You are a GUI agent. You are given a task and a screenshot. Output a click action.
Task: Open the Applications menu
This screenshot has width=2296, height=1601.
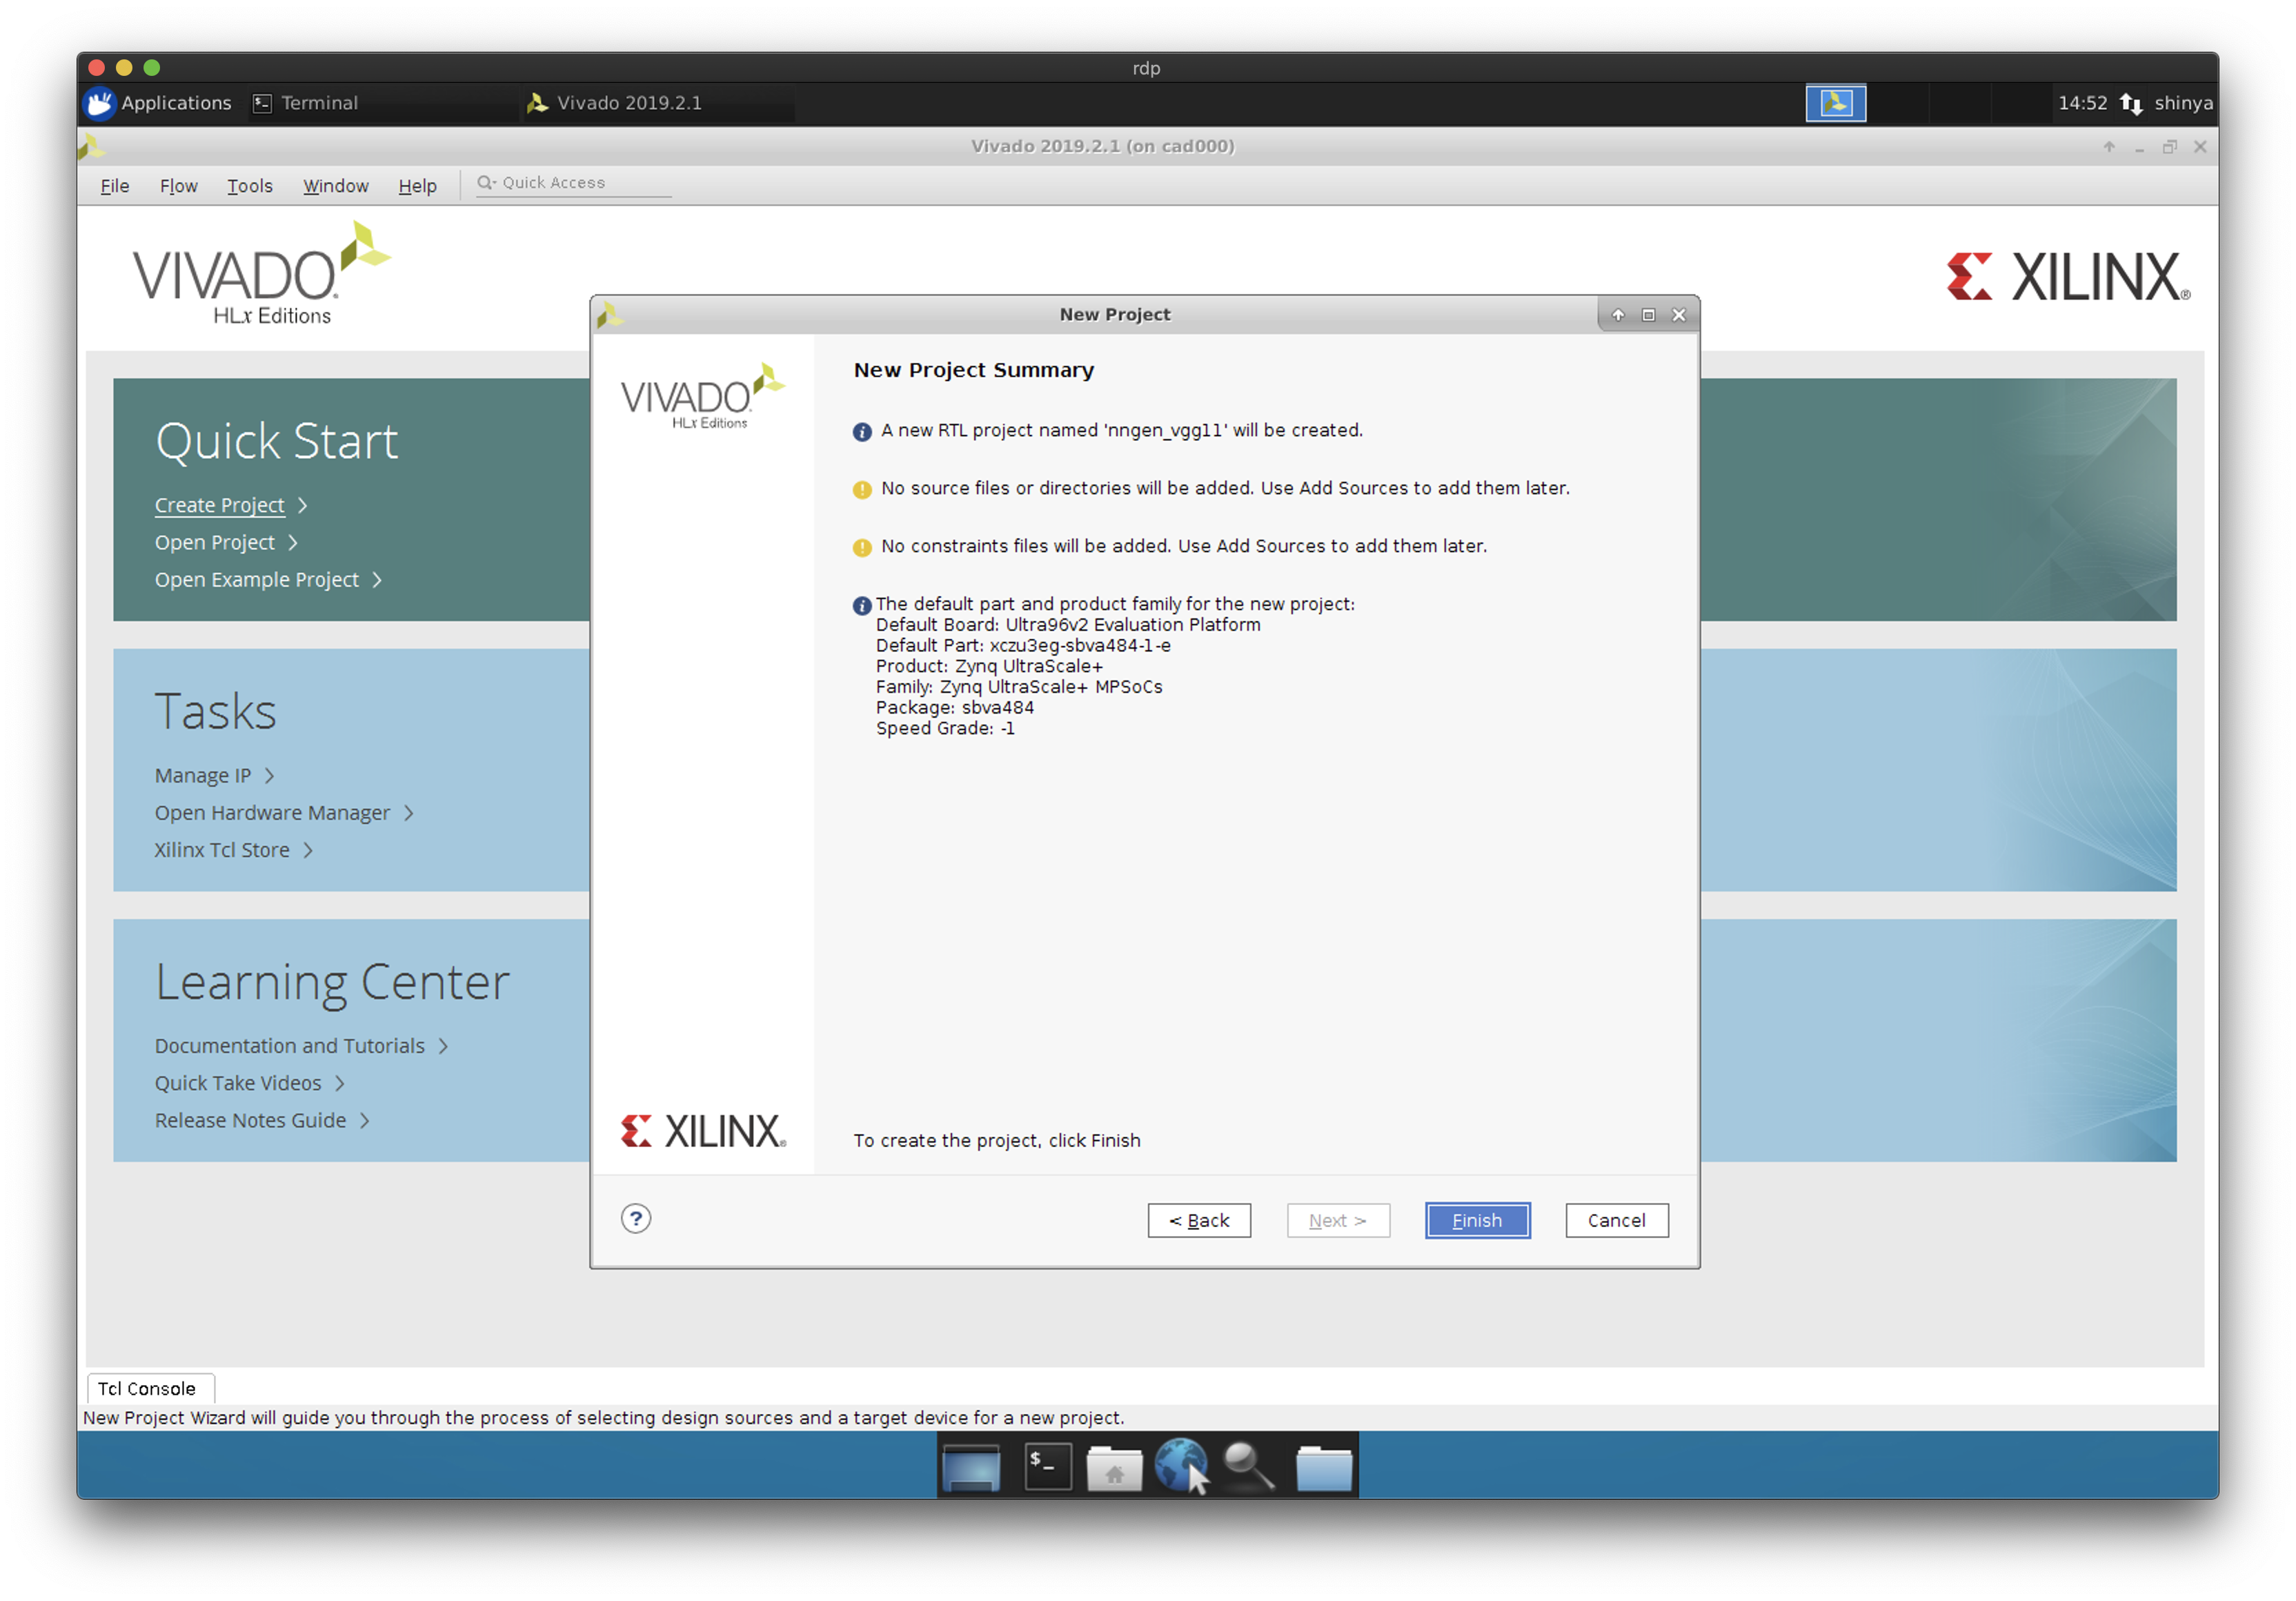(160, 103)
